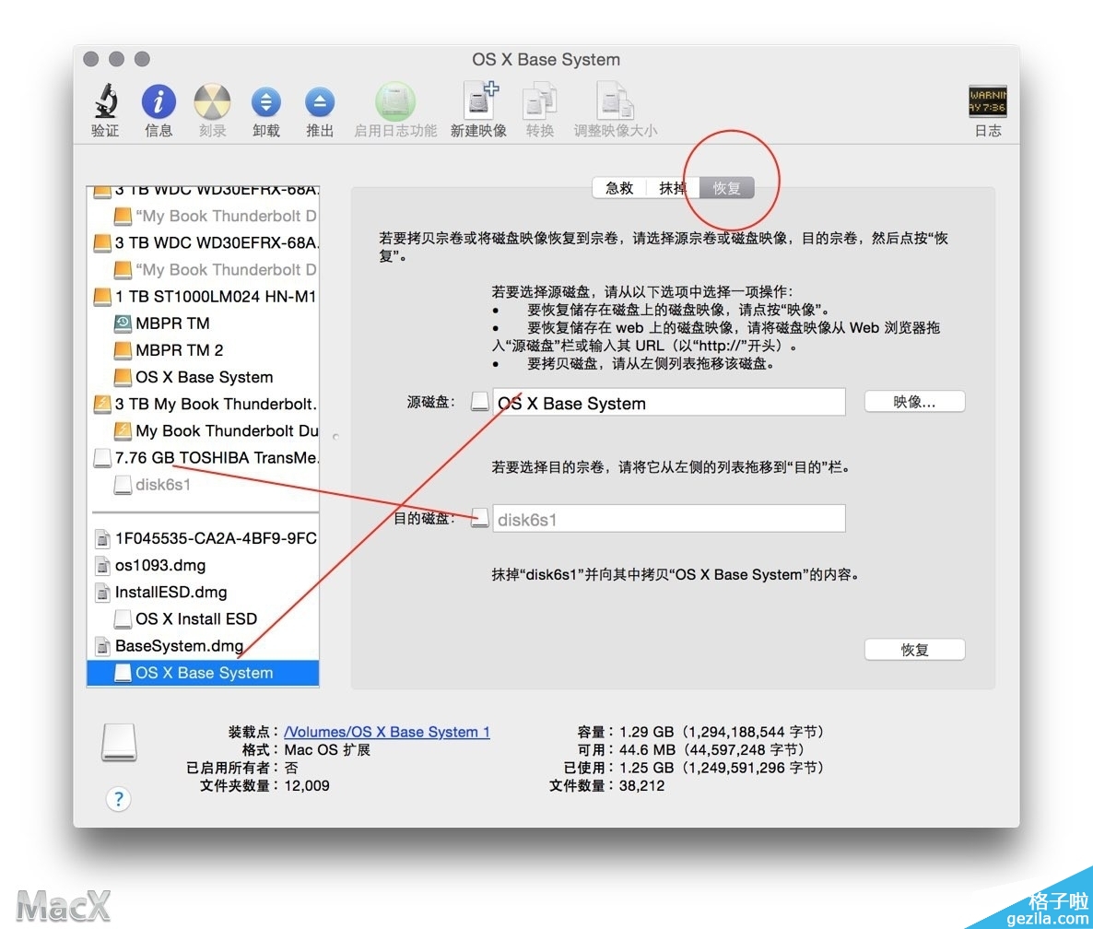Screen dimensions: 1093x929
Task: Open the /Volumes/OS X Base System 1 link
Action: click(x=387, y=732)
